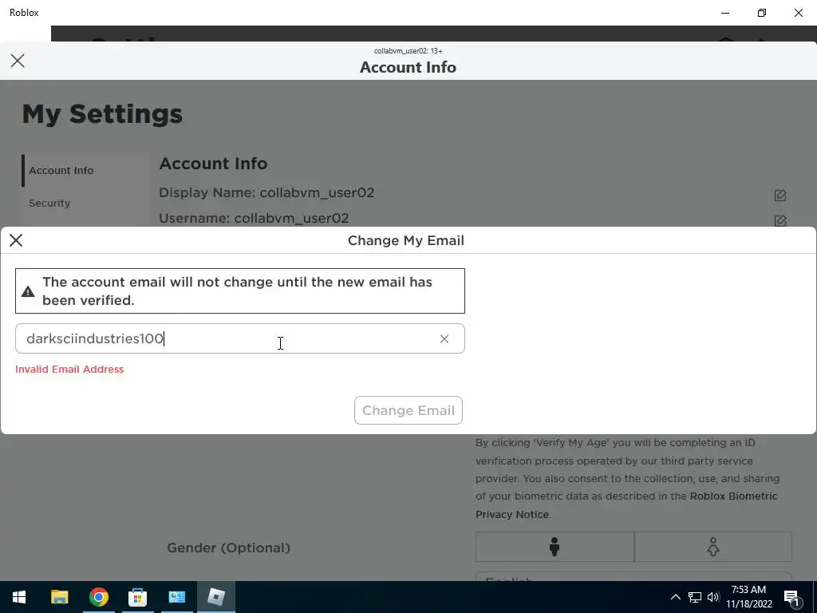Image resolution: width=817 pixels, height=613 pixels.
Task: Click the My Settings heading
Action: (102, 114)
